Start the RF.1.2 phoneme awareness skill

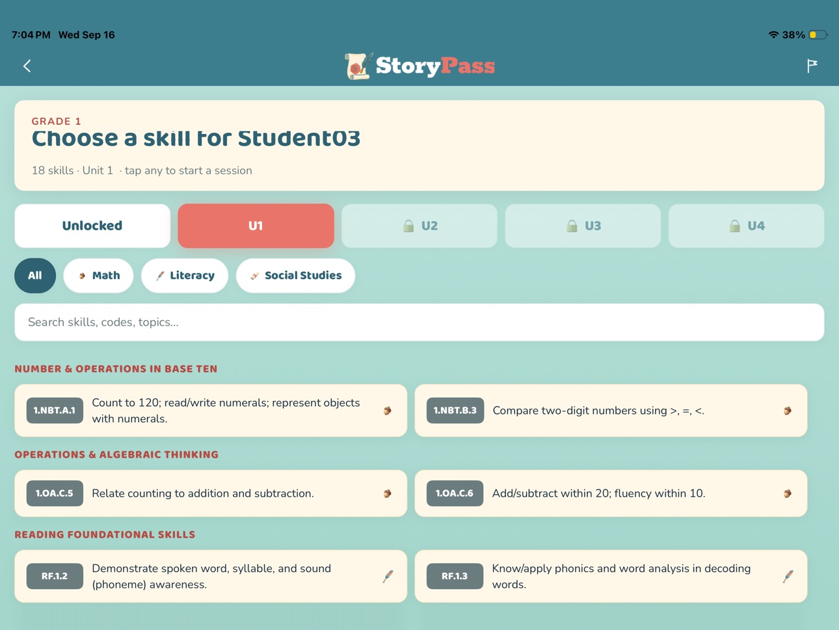[x=211, y=576]
